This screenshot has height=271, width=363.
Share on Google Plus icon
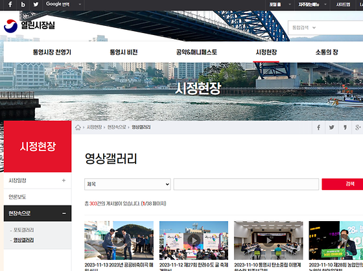pyautogui.click(x=358, y=127)
